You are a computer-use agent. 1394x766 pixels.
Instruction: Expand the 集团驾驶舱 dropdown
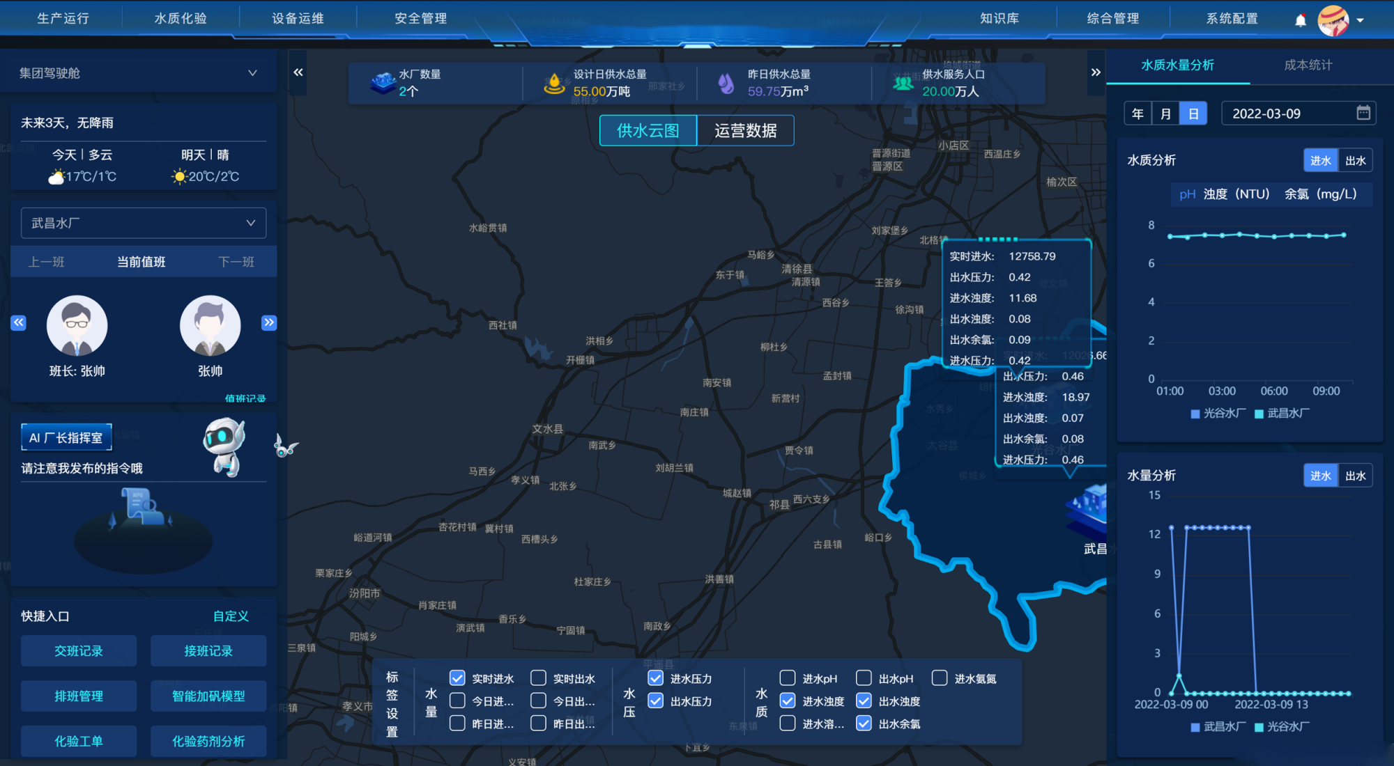(252, 73)
